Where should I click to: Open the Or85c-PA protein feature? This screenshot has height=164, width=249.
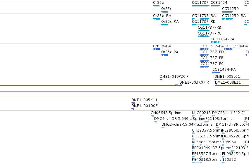170,52
